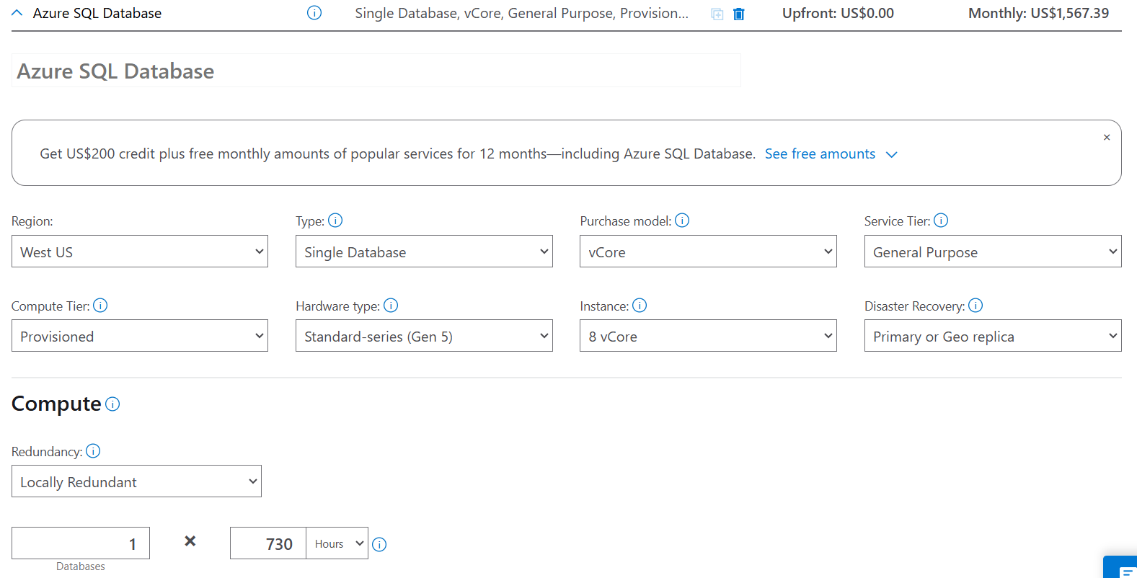Open the Instance dropdown showing 8 vCore

[x=708, y=336]
